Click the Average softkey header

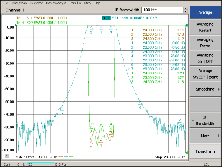pos(205,13)
